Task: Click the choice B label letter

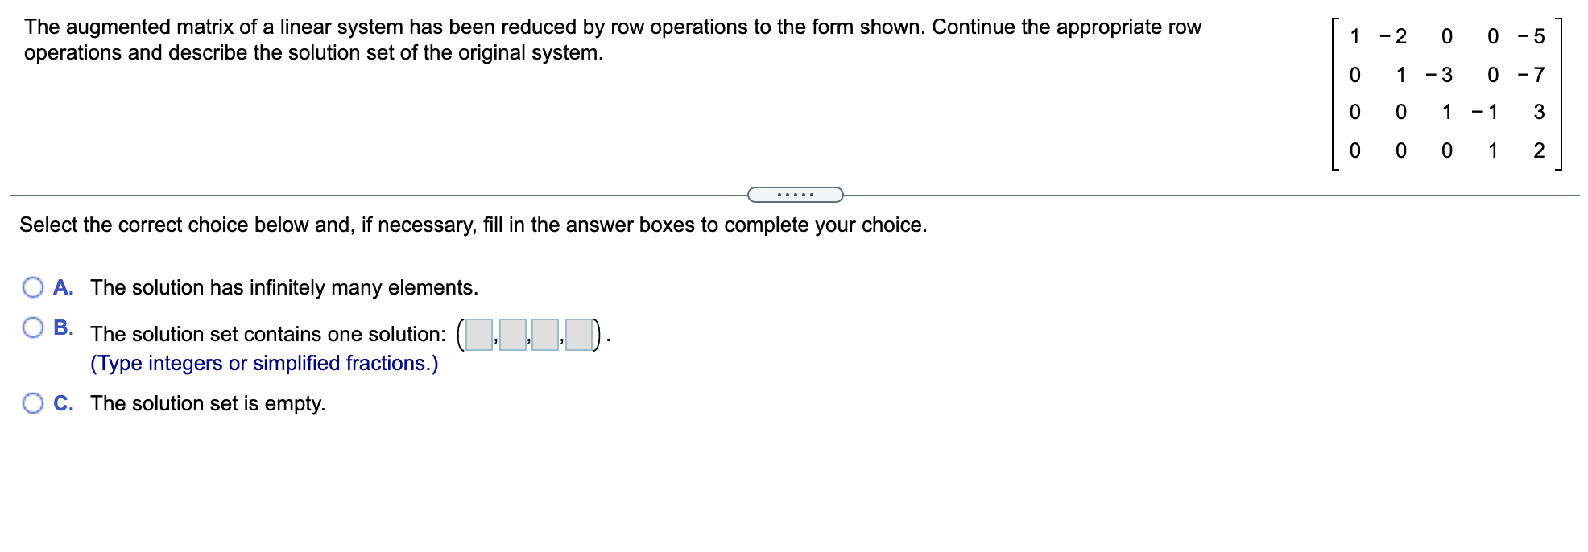Action: click(x=64, y=327)
